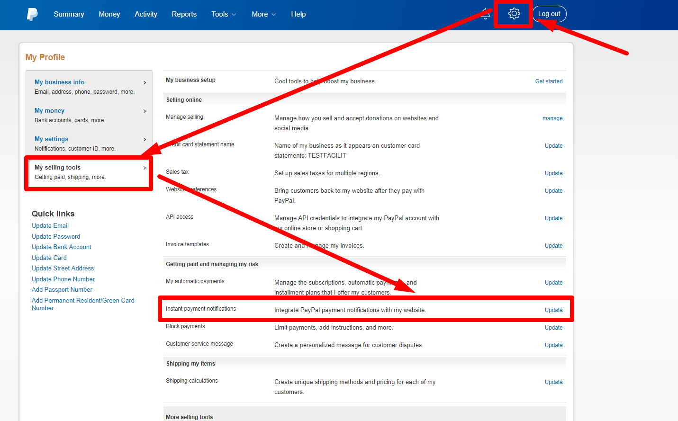Click Update for My automatic payments
Screen dimensions: 678x421
[x=554, y=283]
